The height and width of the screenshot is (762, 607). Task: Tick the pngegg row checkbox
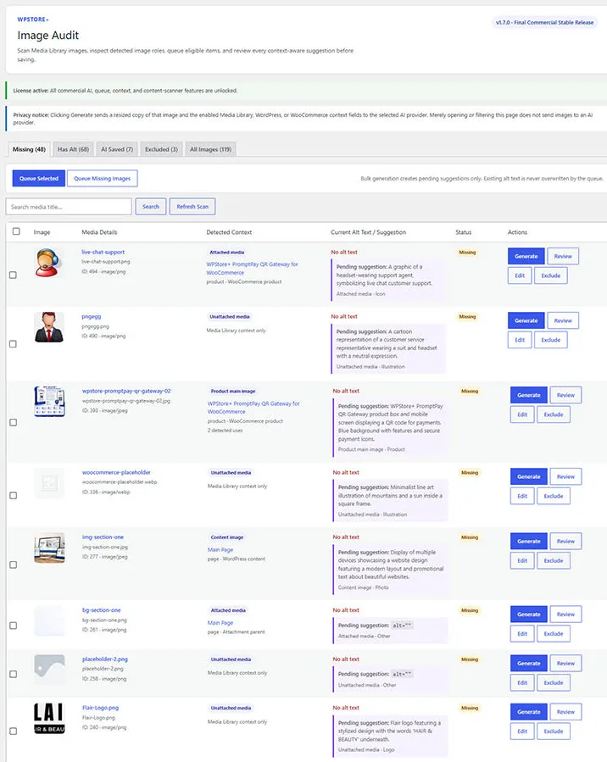[13, 344]
